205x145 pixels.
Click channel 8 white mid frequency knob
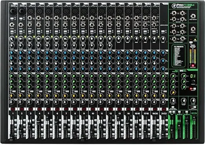74,63
